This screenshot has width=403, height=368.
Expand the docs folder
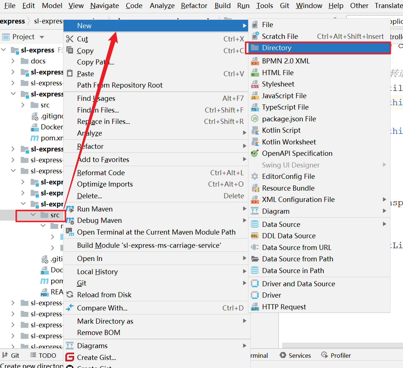coord(13,61)
